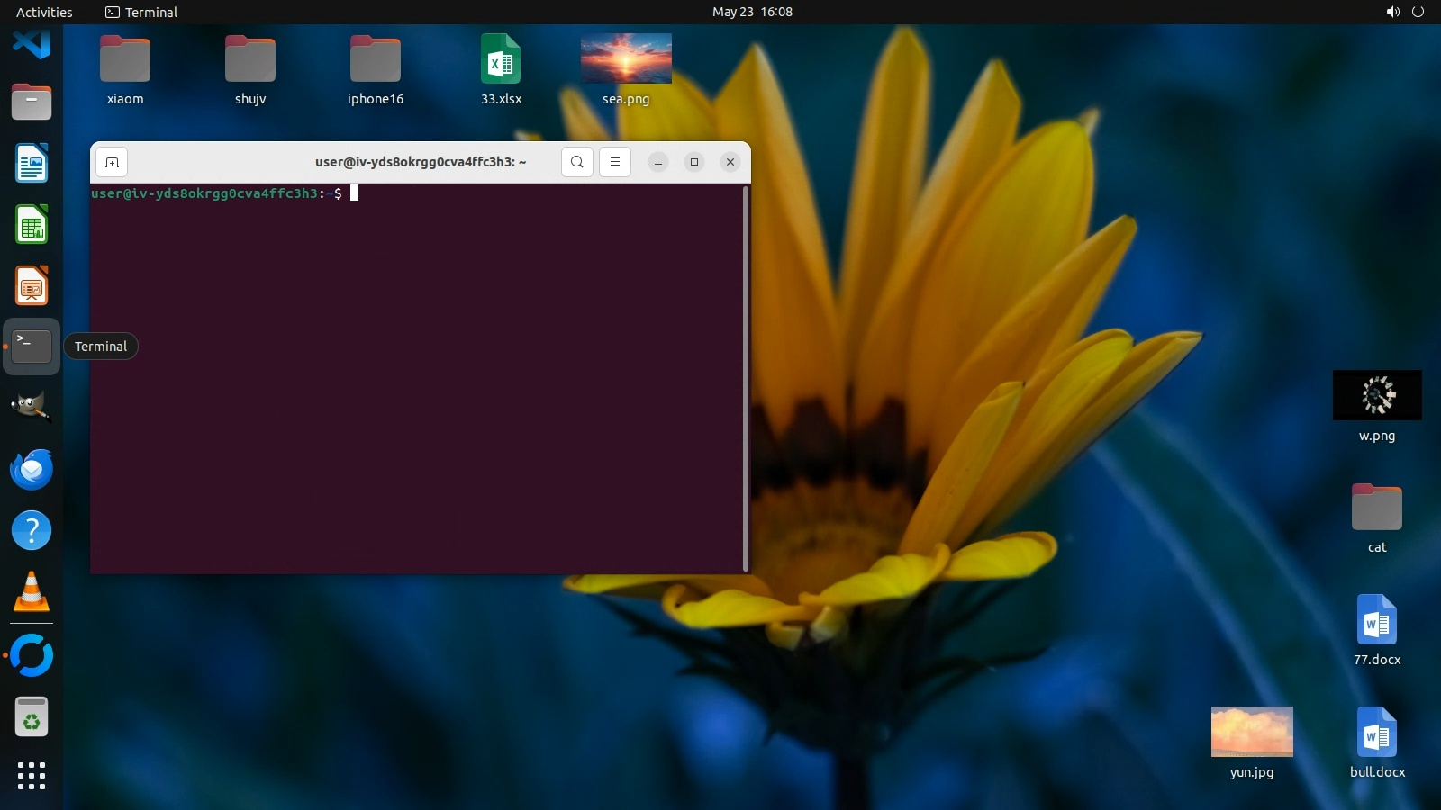The width and height of the screenshot is (1441, 810).
Task: Launch LibreOffice Impress from dock
Action: (x=32, y=286)
